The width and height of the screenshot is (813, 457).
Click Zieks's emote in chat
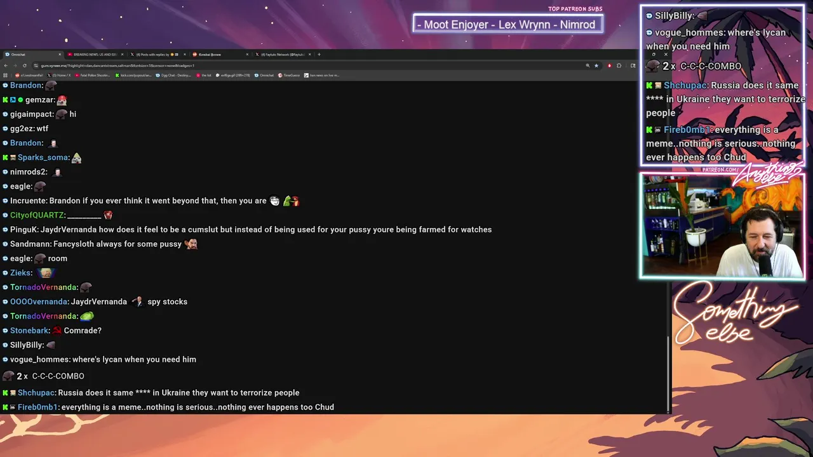pyautogui.click(x=45, y=273)
